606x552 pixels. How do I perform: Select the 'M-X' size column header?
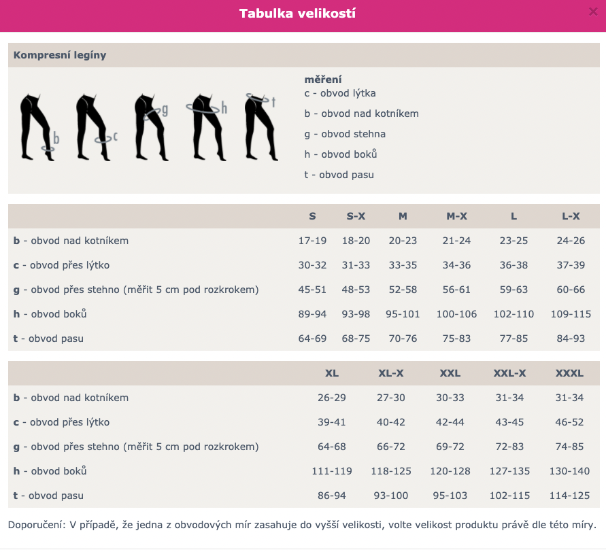[456, 216]
